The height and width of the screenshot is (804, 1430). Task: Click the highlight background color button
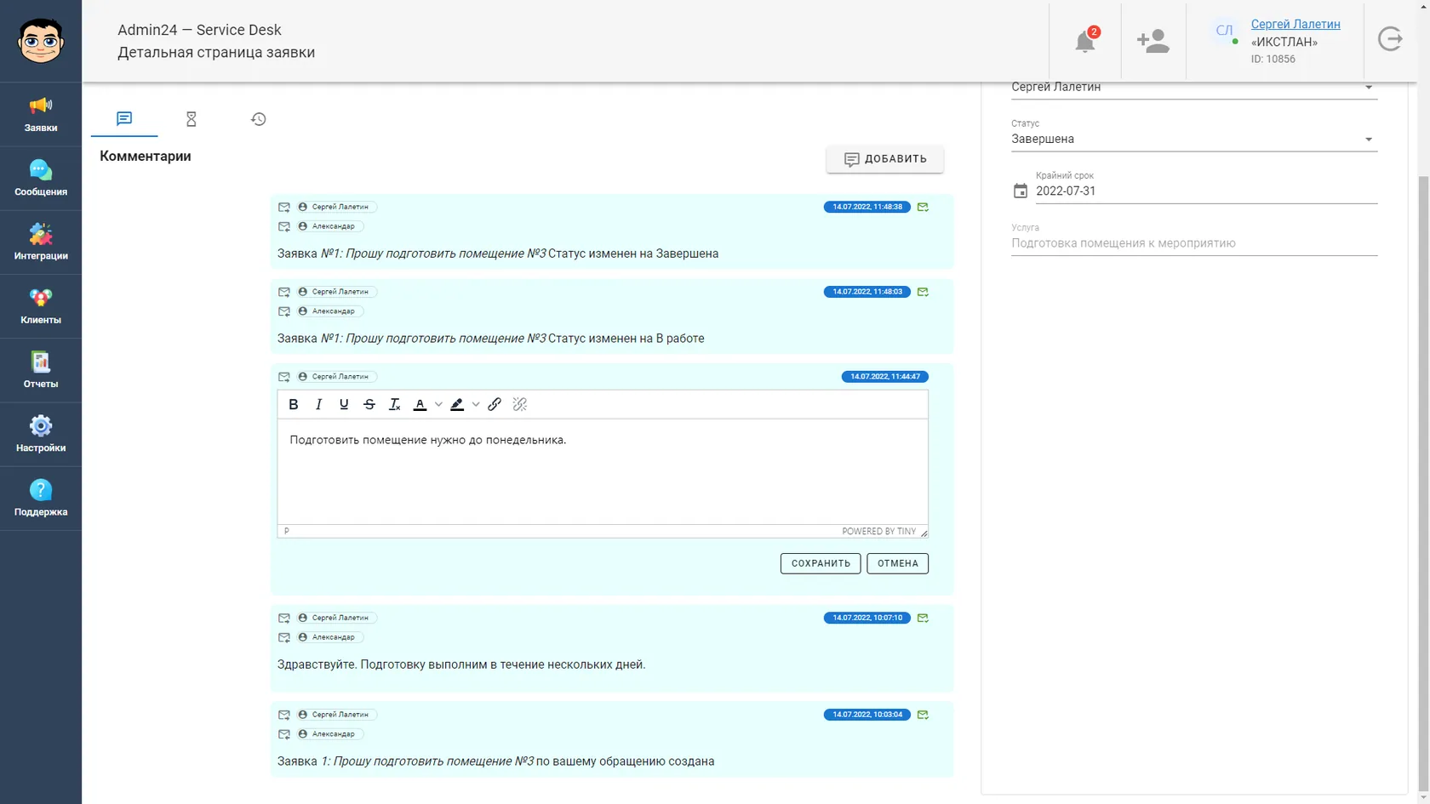(457, 404)
